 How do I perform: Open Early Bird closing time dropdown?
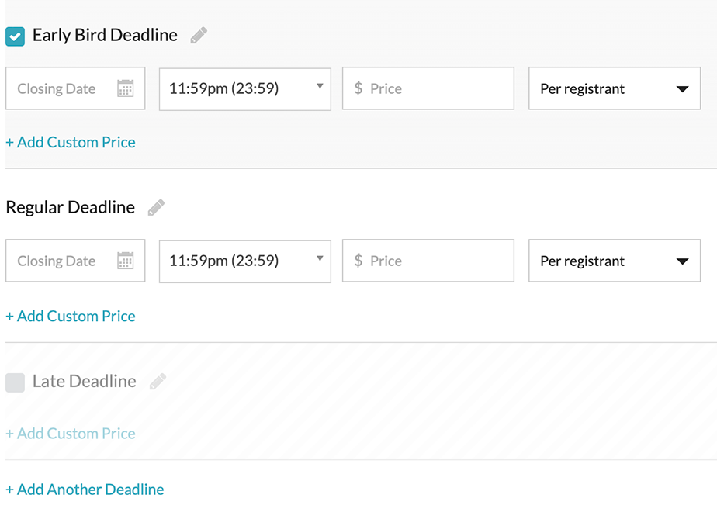(244, 88)
